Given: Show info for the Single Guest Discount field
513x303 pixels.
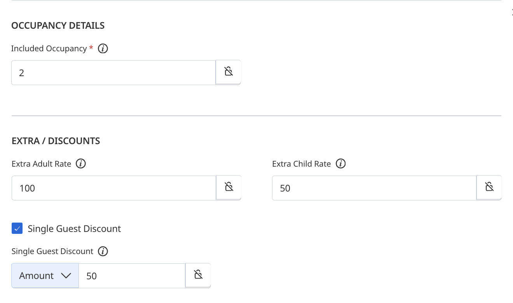Looking at the screenshot, I should point(103,251).
